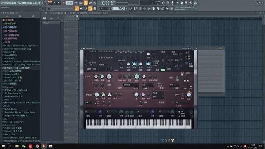Image resolution: width=265 pixels, height=149 pixels.
Task: Click the render export icon
Action: (186, 3)
